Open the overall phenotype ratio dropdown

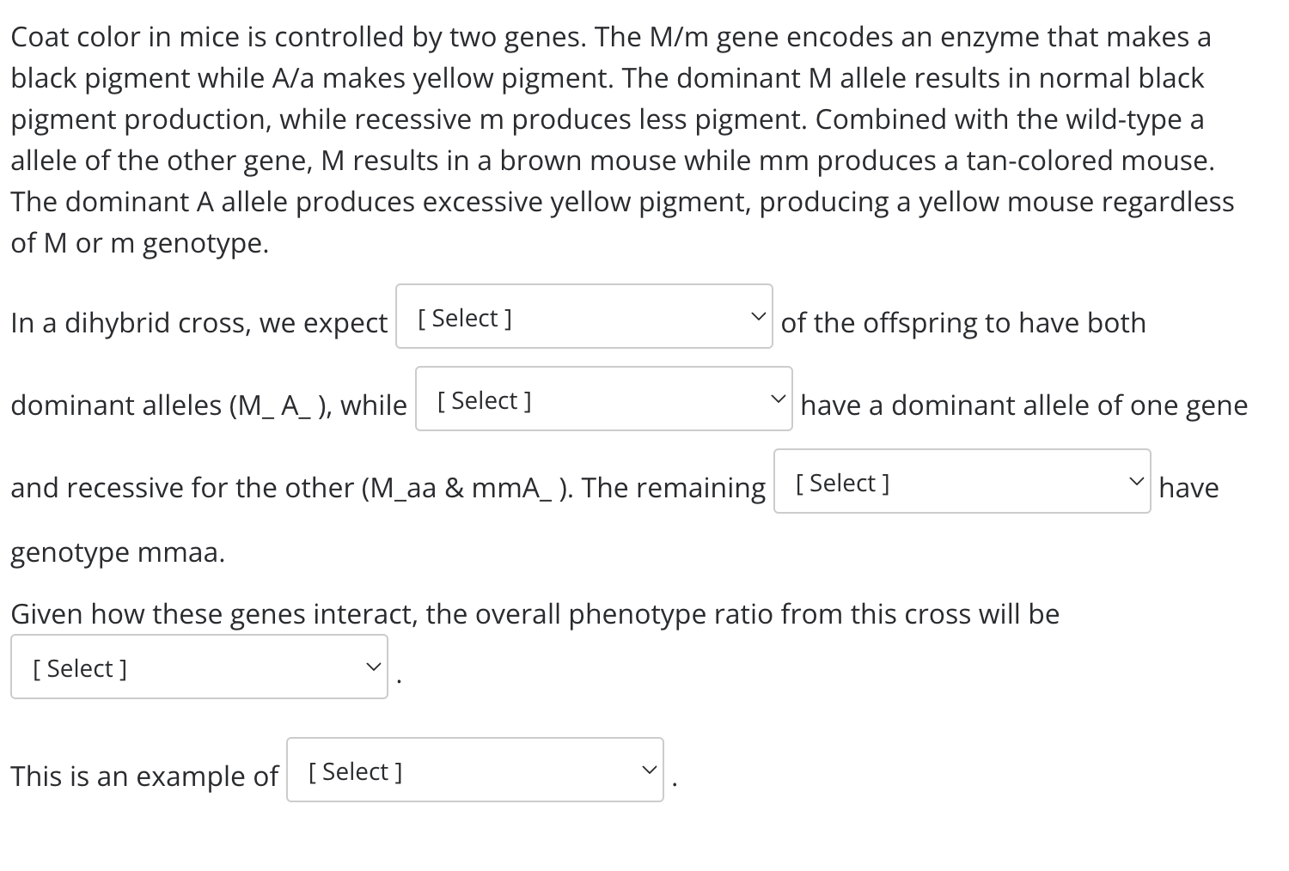pos(199,667)
